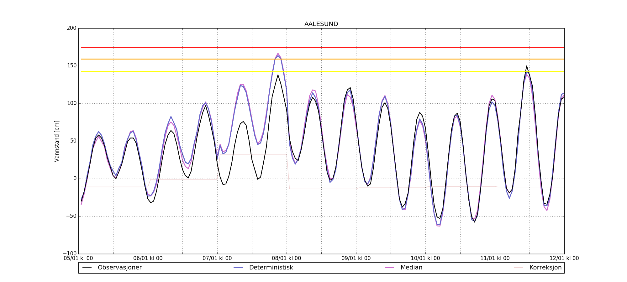Click the AALESUND chart title
The image size is (627, 282).
(321, 24)
